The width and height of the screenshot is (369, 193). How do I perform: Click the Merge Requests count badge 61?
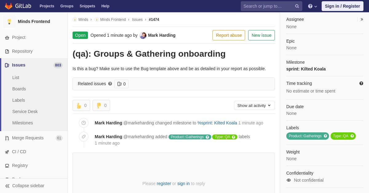point(59,138)
